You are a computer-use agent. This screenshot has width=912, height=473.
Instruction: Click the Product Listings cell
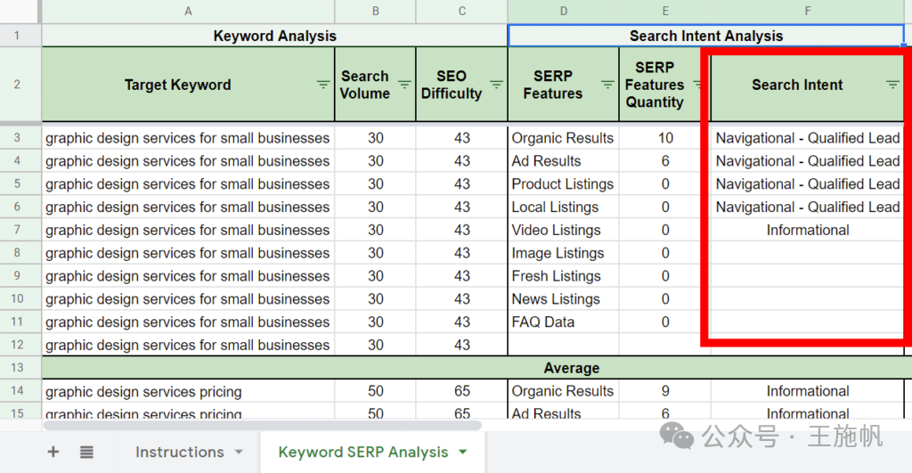(x=563, y=183)
